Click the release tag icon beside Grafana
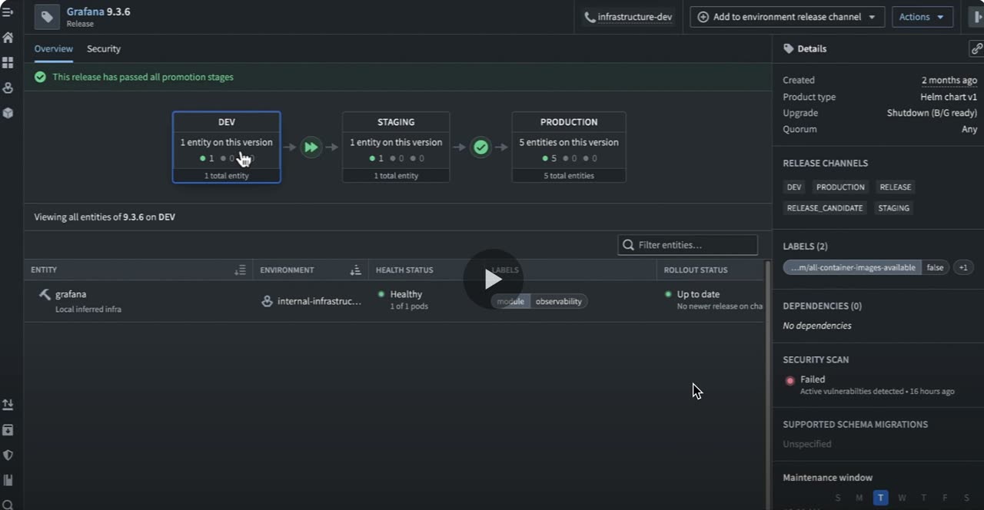Viewport: 984px width, 510px height. [47, 17]
